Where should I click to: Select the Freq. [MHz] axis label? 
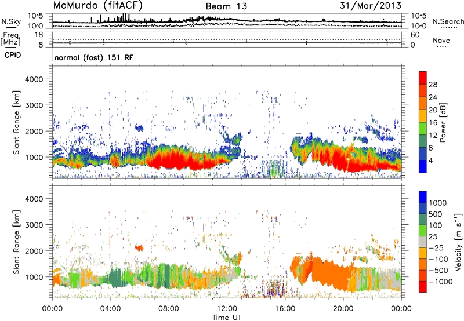pyautogui.click(x=10, y=39)
